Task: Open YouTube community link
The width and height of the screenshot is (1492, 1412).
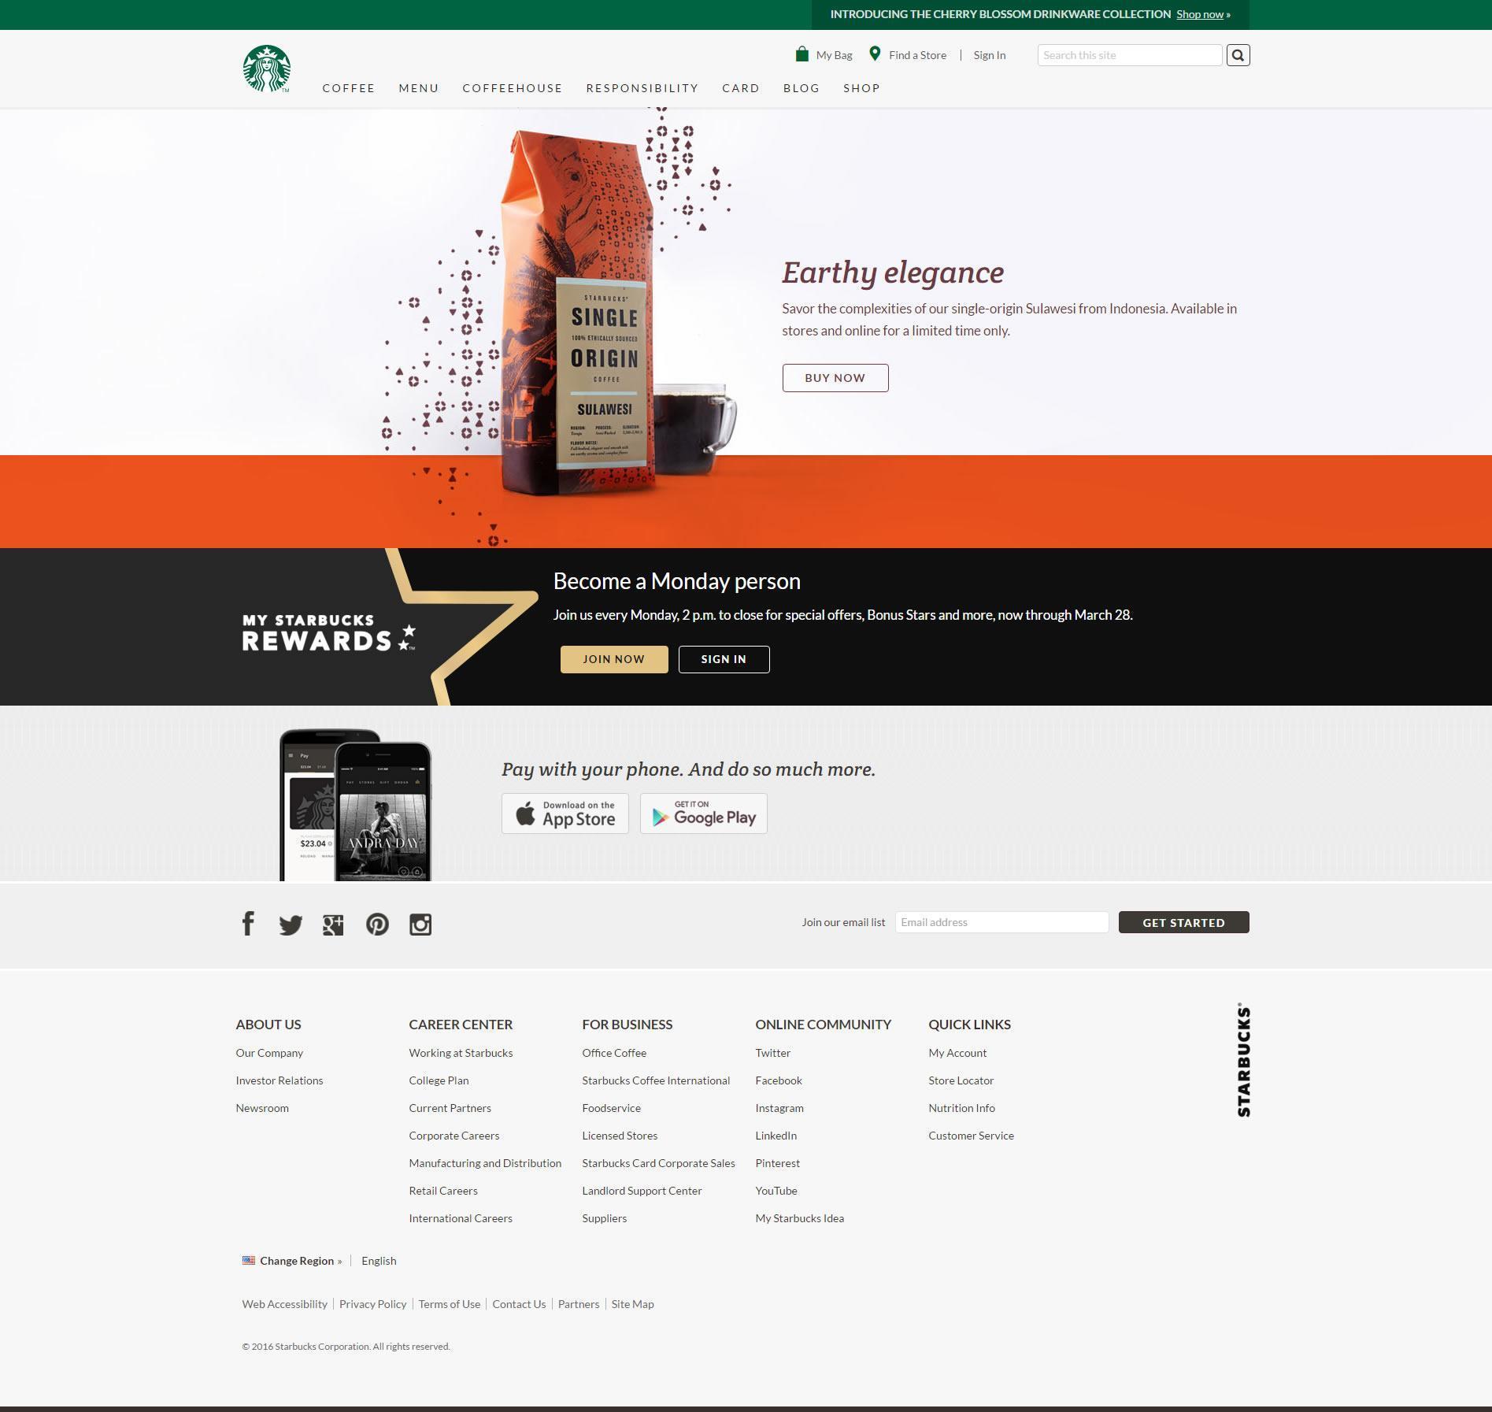Action: pyautogui.click(x=776, y=1191)
